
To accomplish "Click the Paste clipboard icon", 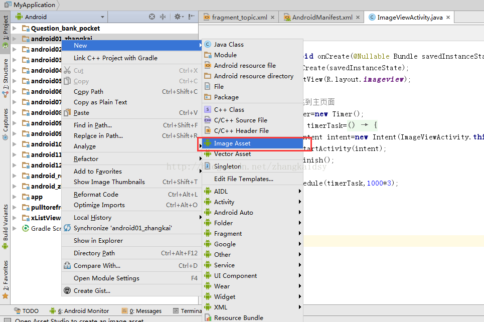I will [67, 113].
